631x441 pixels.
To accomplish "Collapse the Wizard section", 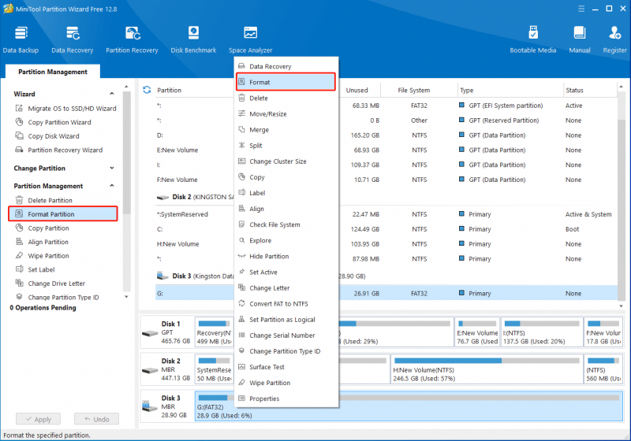I will coord(112,94).
